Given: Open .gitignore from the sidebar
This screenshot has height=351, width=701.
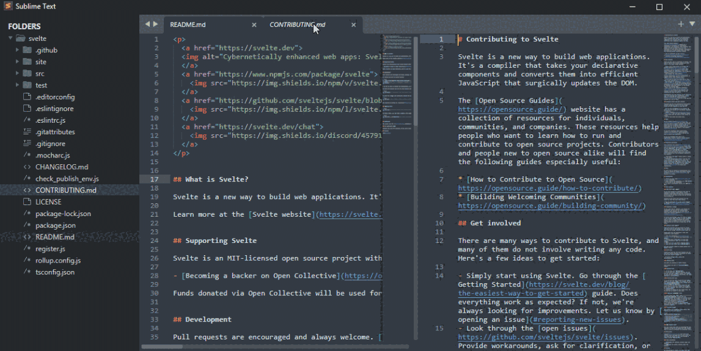Looking at the screenshot, I should 51,143.
